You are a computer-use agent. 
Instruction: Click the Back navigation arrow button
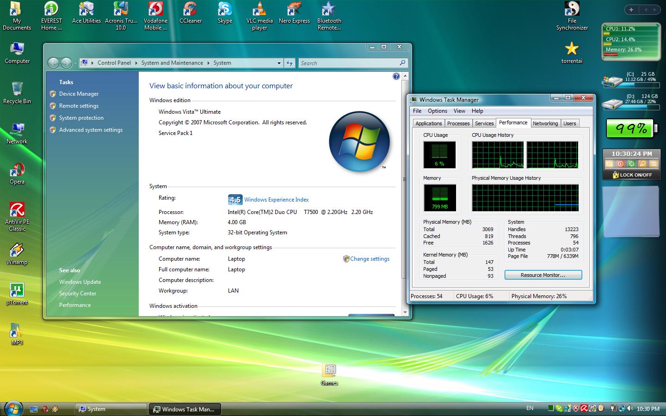pos(54,63)
